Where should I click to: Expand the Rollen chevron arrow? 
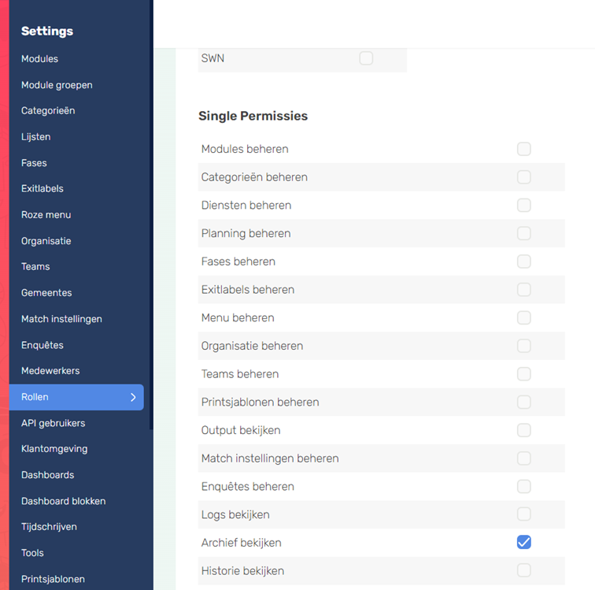tap(133, 397)
